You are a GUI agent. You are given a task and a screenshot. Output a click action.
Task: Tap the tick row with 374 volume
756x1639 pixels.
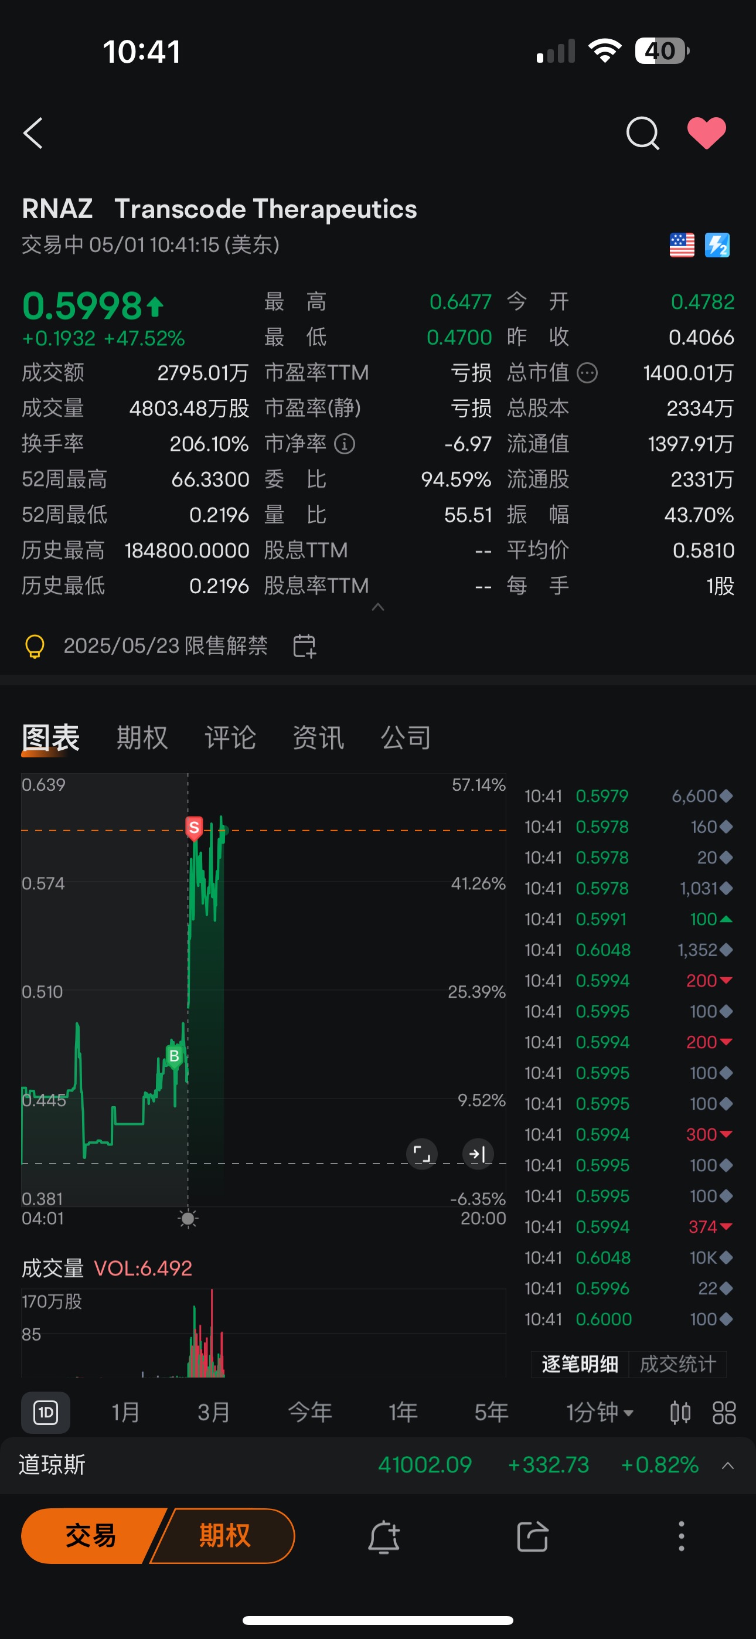pos(629,1227)
